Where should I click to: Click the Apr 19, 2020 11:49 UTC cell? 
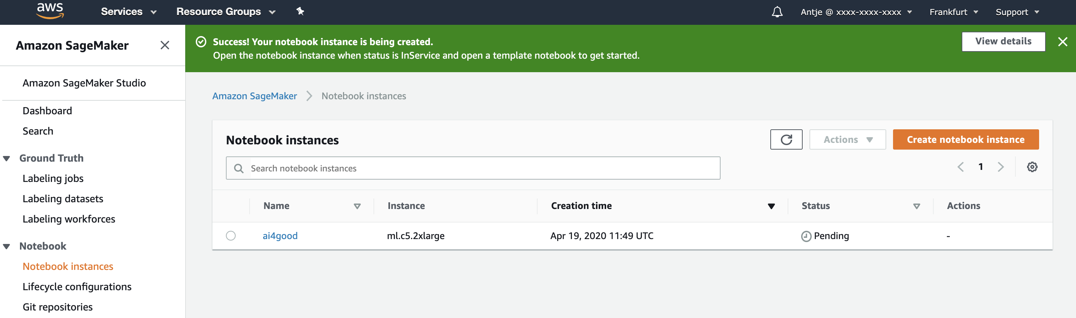click(x=602, y=236)
